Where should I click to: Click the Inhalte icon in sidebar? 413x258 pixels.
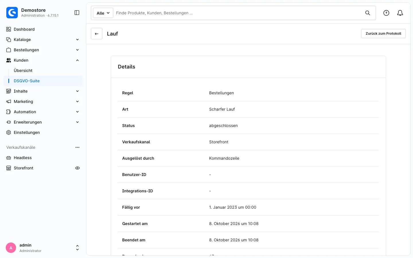pos(9,91)
